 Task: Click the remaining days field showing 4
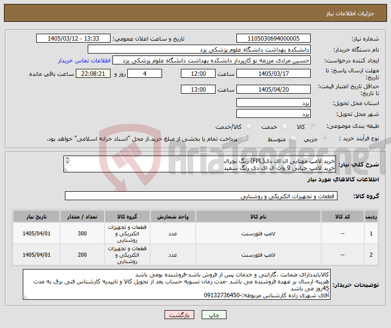(145, 73)
